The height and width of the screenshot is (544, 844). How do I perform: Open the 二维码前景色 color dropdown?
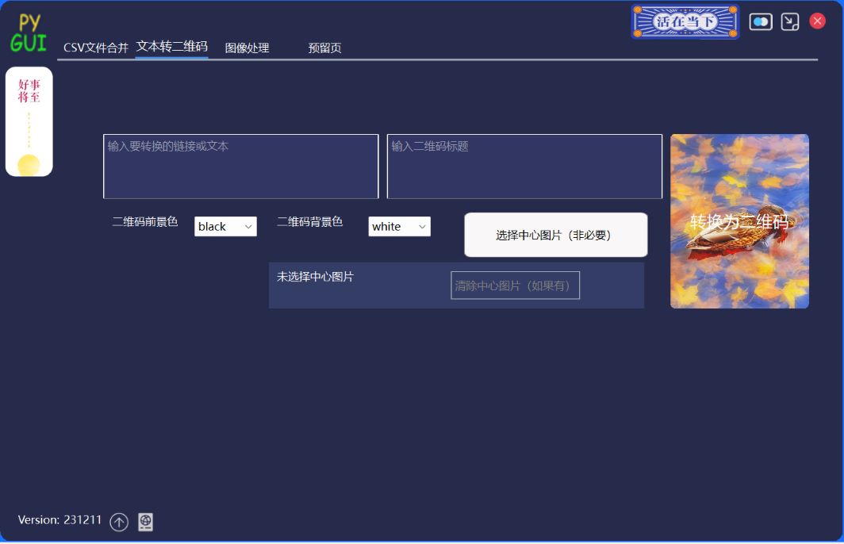tap(225, 226)
